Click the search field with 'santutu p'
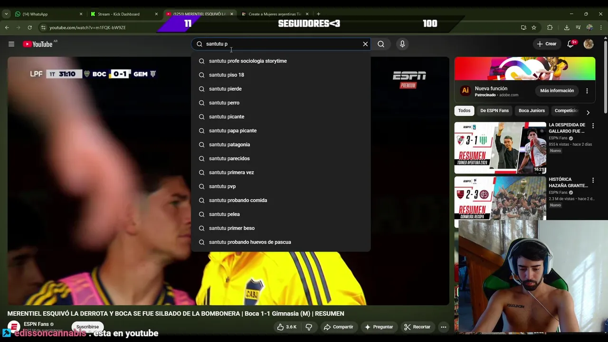This screenshot has width=608, height=342. 280,44
